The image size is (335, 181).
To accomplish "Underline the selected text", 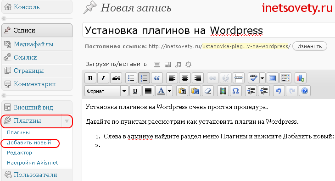I will click(135, 91).
